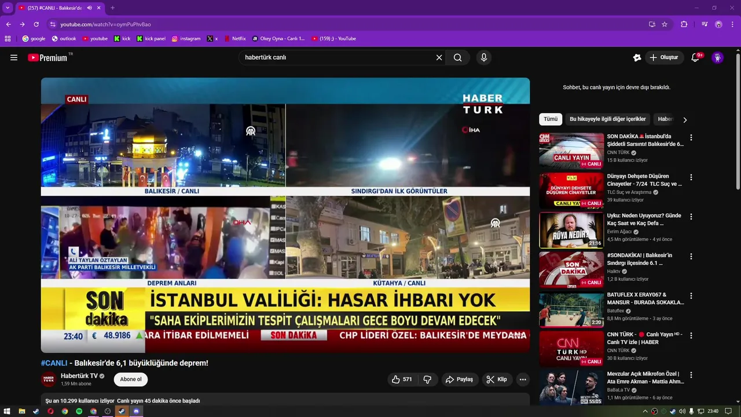Open the Okey Oyna bookmark
Screen dimensions: 741x417
278,39
